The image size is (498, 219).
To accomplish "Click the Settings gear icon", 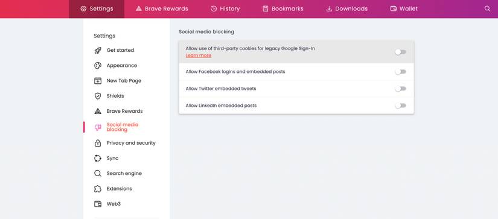I will [x=83, y=9].
